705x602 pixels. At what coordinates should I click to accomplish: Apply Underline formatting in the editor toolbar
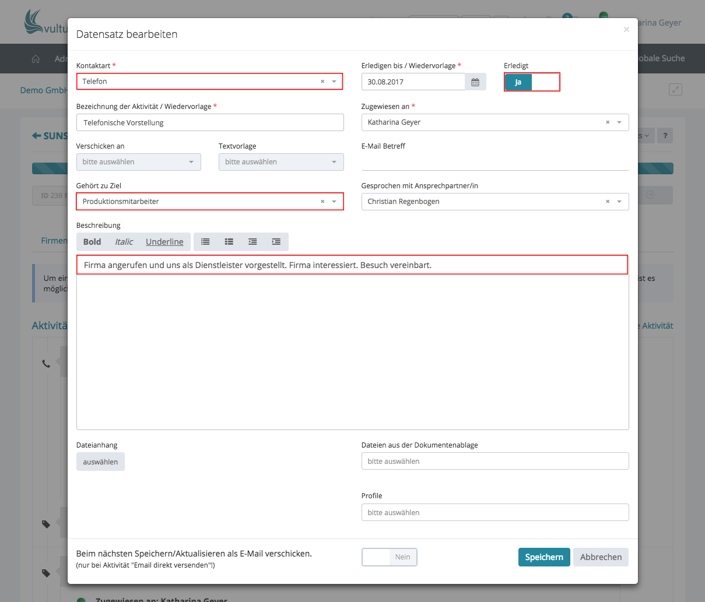pyautogui.click(x=164, y=242)
